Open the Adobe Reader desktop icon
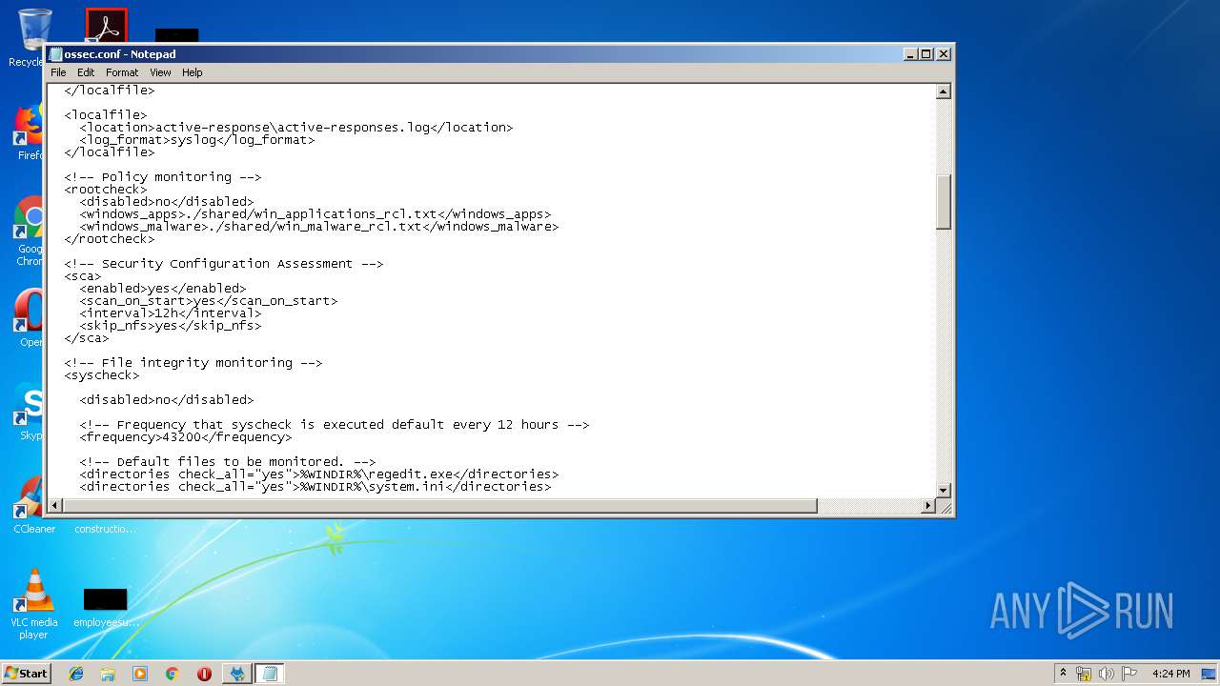Screen dimensions: 1220x686 click(x=106, y=26)
